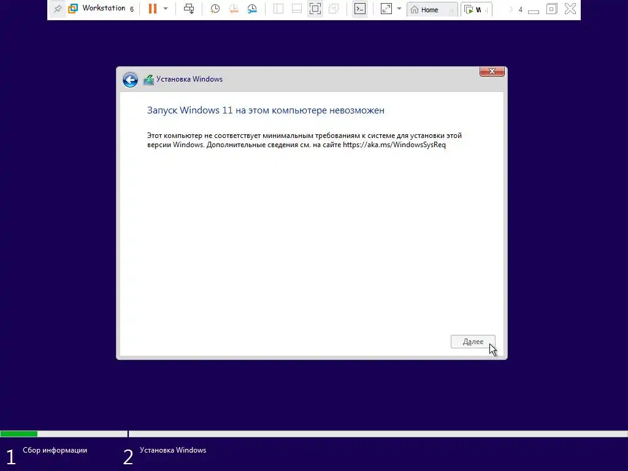This screenshot has height=471, width=628.
Task: Click the Далее button
Action: coord(473,342)
